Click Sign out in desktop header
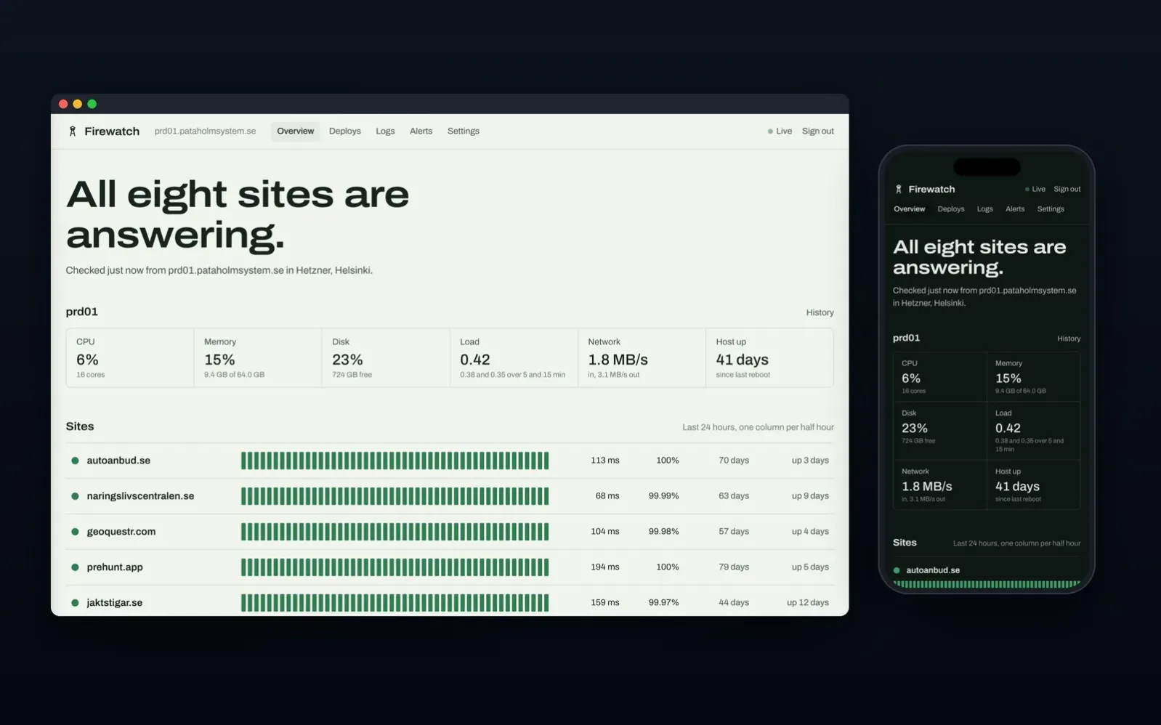This screenshot has height=725, width=1161. click(x=817, y=131)
